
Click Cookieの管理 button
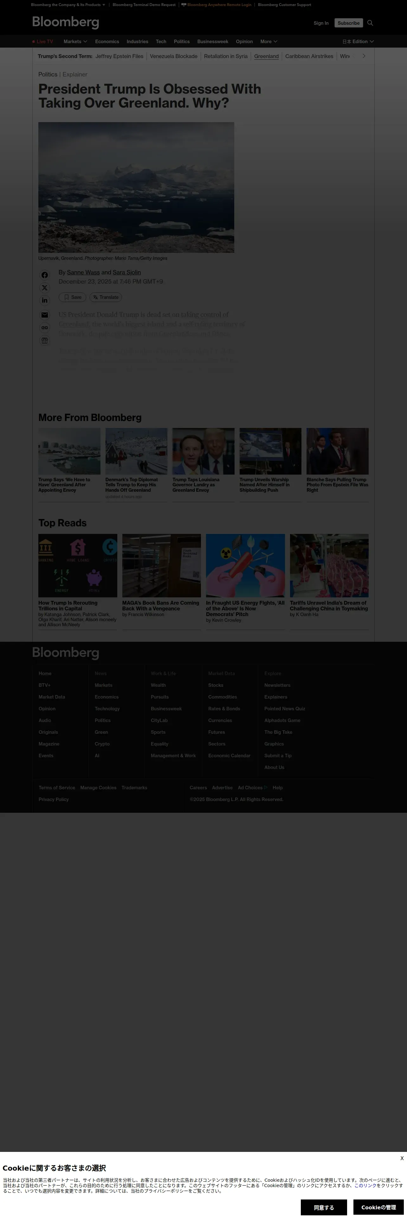click(x=378, y=1207)
